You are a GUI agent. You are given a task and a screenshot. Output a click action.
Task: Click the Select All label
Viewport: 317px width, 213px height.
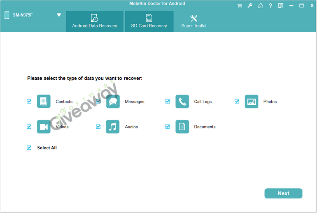pos(47,148)
